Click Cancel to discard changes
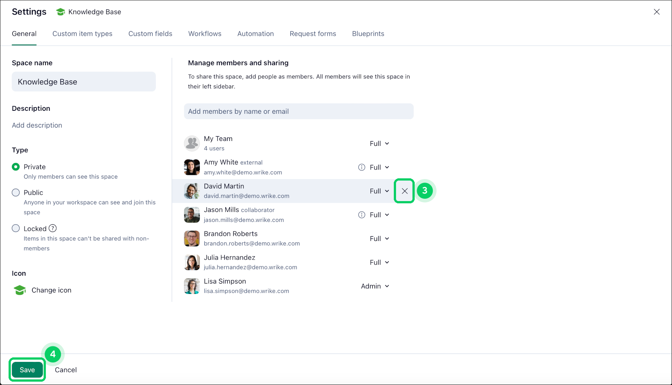The width and height of the screenshot is (672, 385). point(66,370)
